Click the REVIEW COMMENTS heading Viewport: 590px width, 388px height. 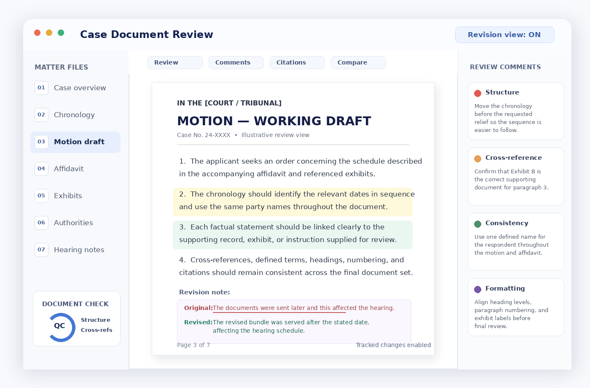tap(505, 67)
